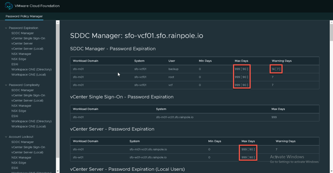Open SDDC Manager under Account Lockout
Viewport: 333px width, 173px height.
[22, 142]
